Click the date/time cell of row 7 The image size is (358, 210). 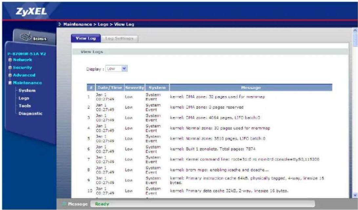(x=105, y=159)
